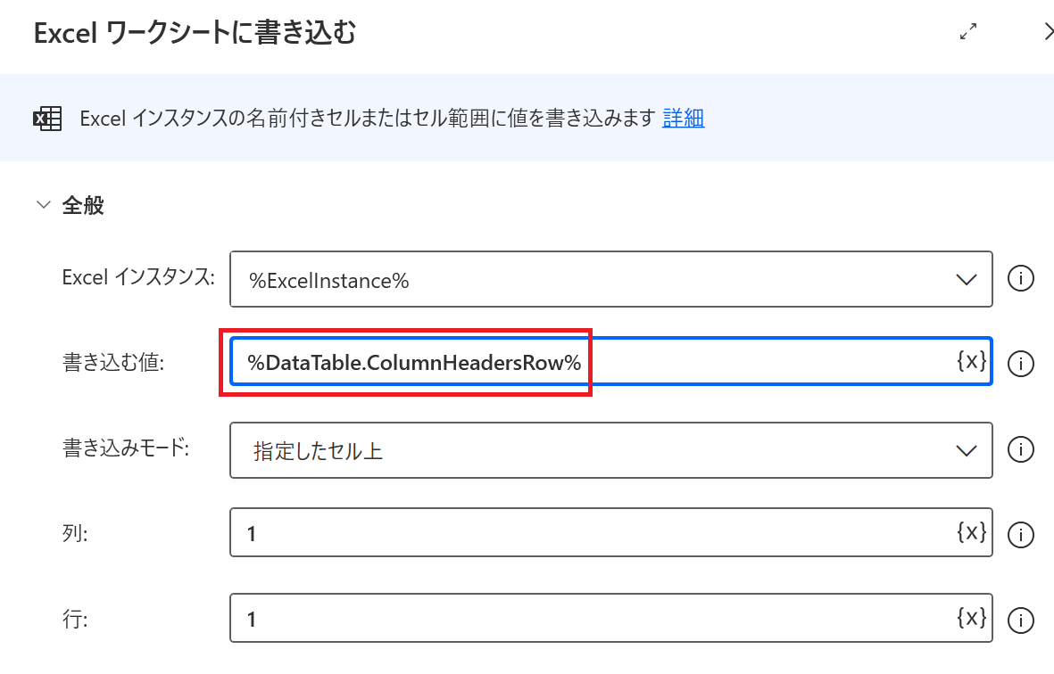This screenshot has height=674, width=1054.
Task: Click info icon beside Excel インスタンス field
Action: pos(1020,279)
